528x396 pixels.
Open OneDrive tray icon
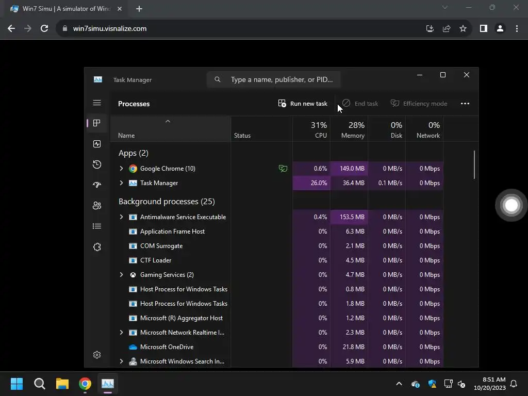(x=416, y=384)
